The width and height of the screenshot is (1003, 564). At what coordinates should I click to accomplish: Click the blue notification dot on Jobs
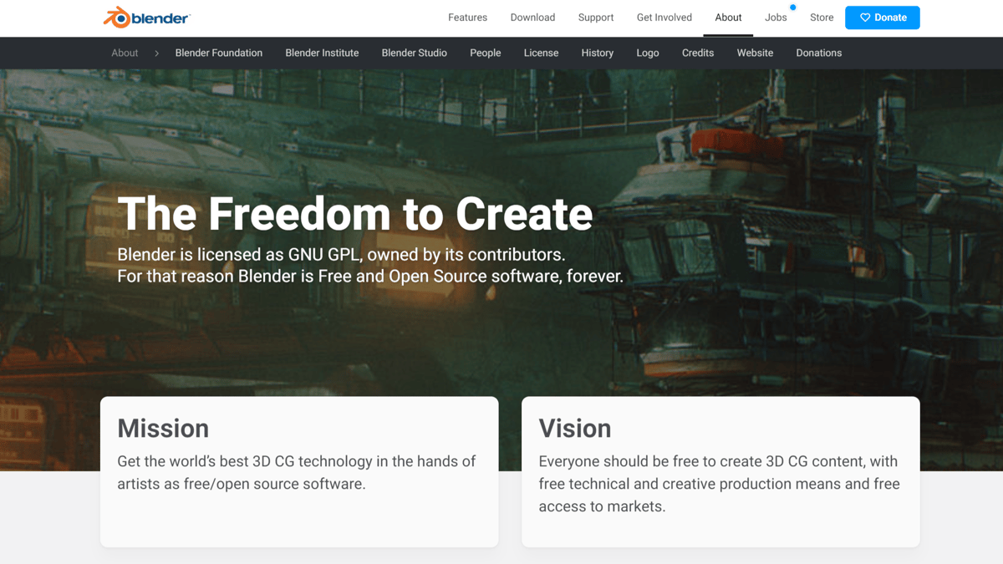tap(793, 8)
